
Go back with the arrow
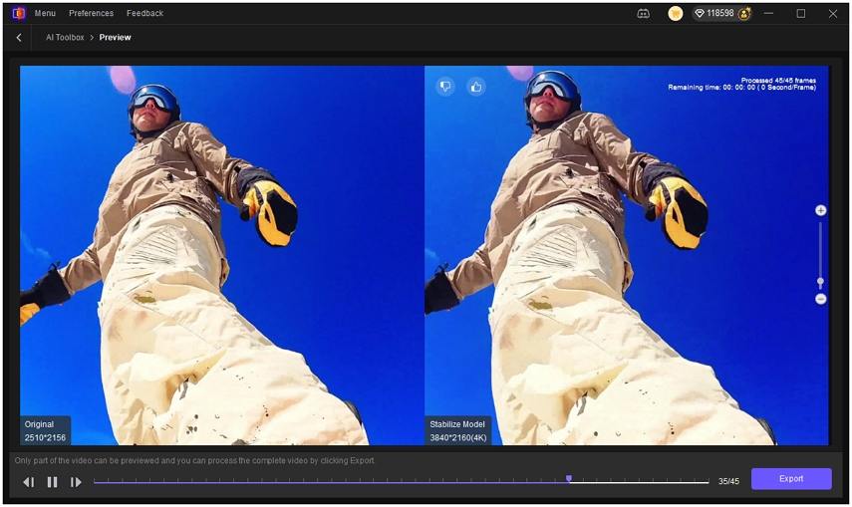point(19,38)
